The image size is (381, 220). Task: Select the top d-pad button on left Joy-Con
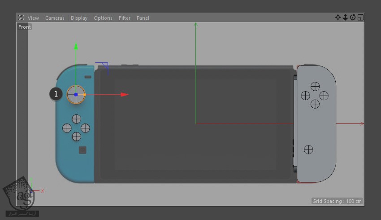click(x=77, y=119)
